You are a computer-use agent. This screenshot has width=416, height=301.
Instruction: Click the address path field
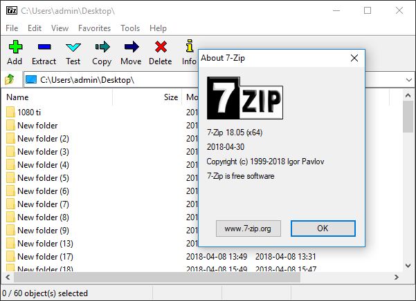(111, 79)
